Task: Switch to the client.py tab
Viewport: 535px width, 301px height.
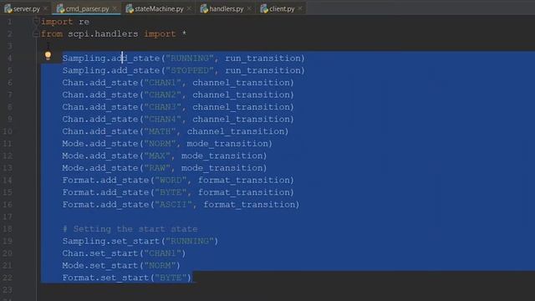Action: [x=282, y=9]
